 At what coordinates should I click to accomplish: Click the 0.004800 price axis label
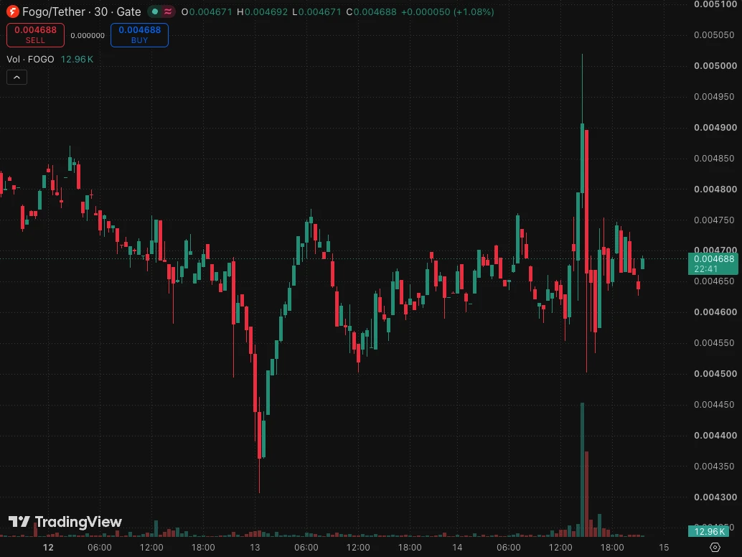pos(715,189)
